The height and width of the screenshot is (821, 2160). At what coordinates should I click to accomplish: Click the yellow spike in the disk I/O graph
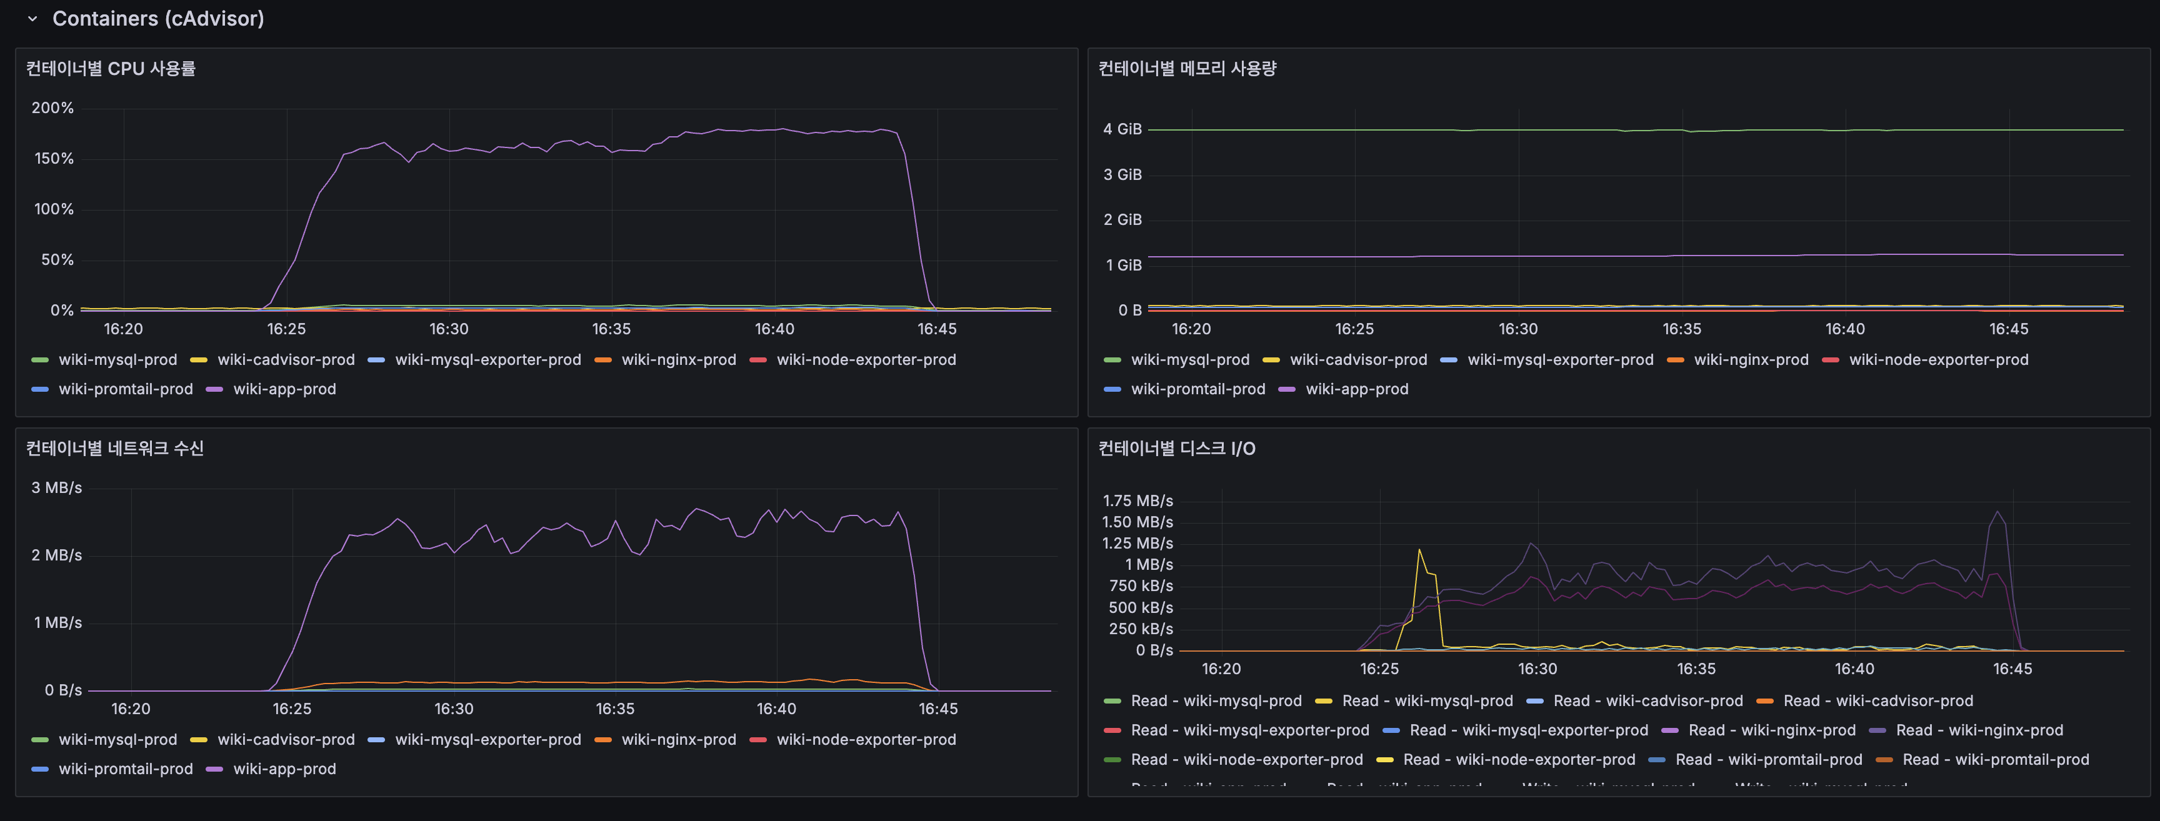(1419, 551)
